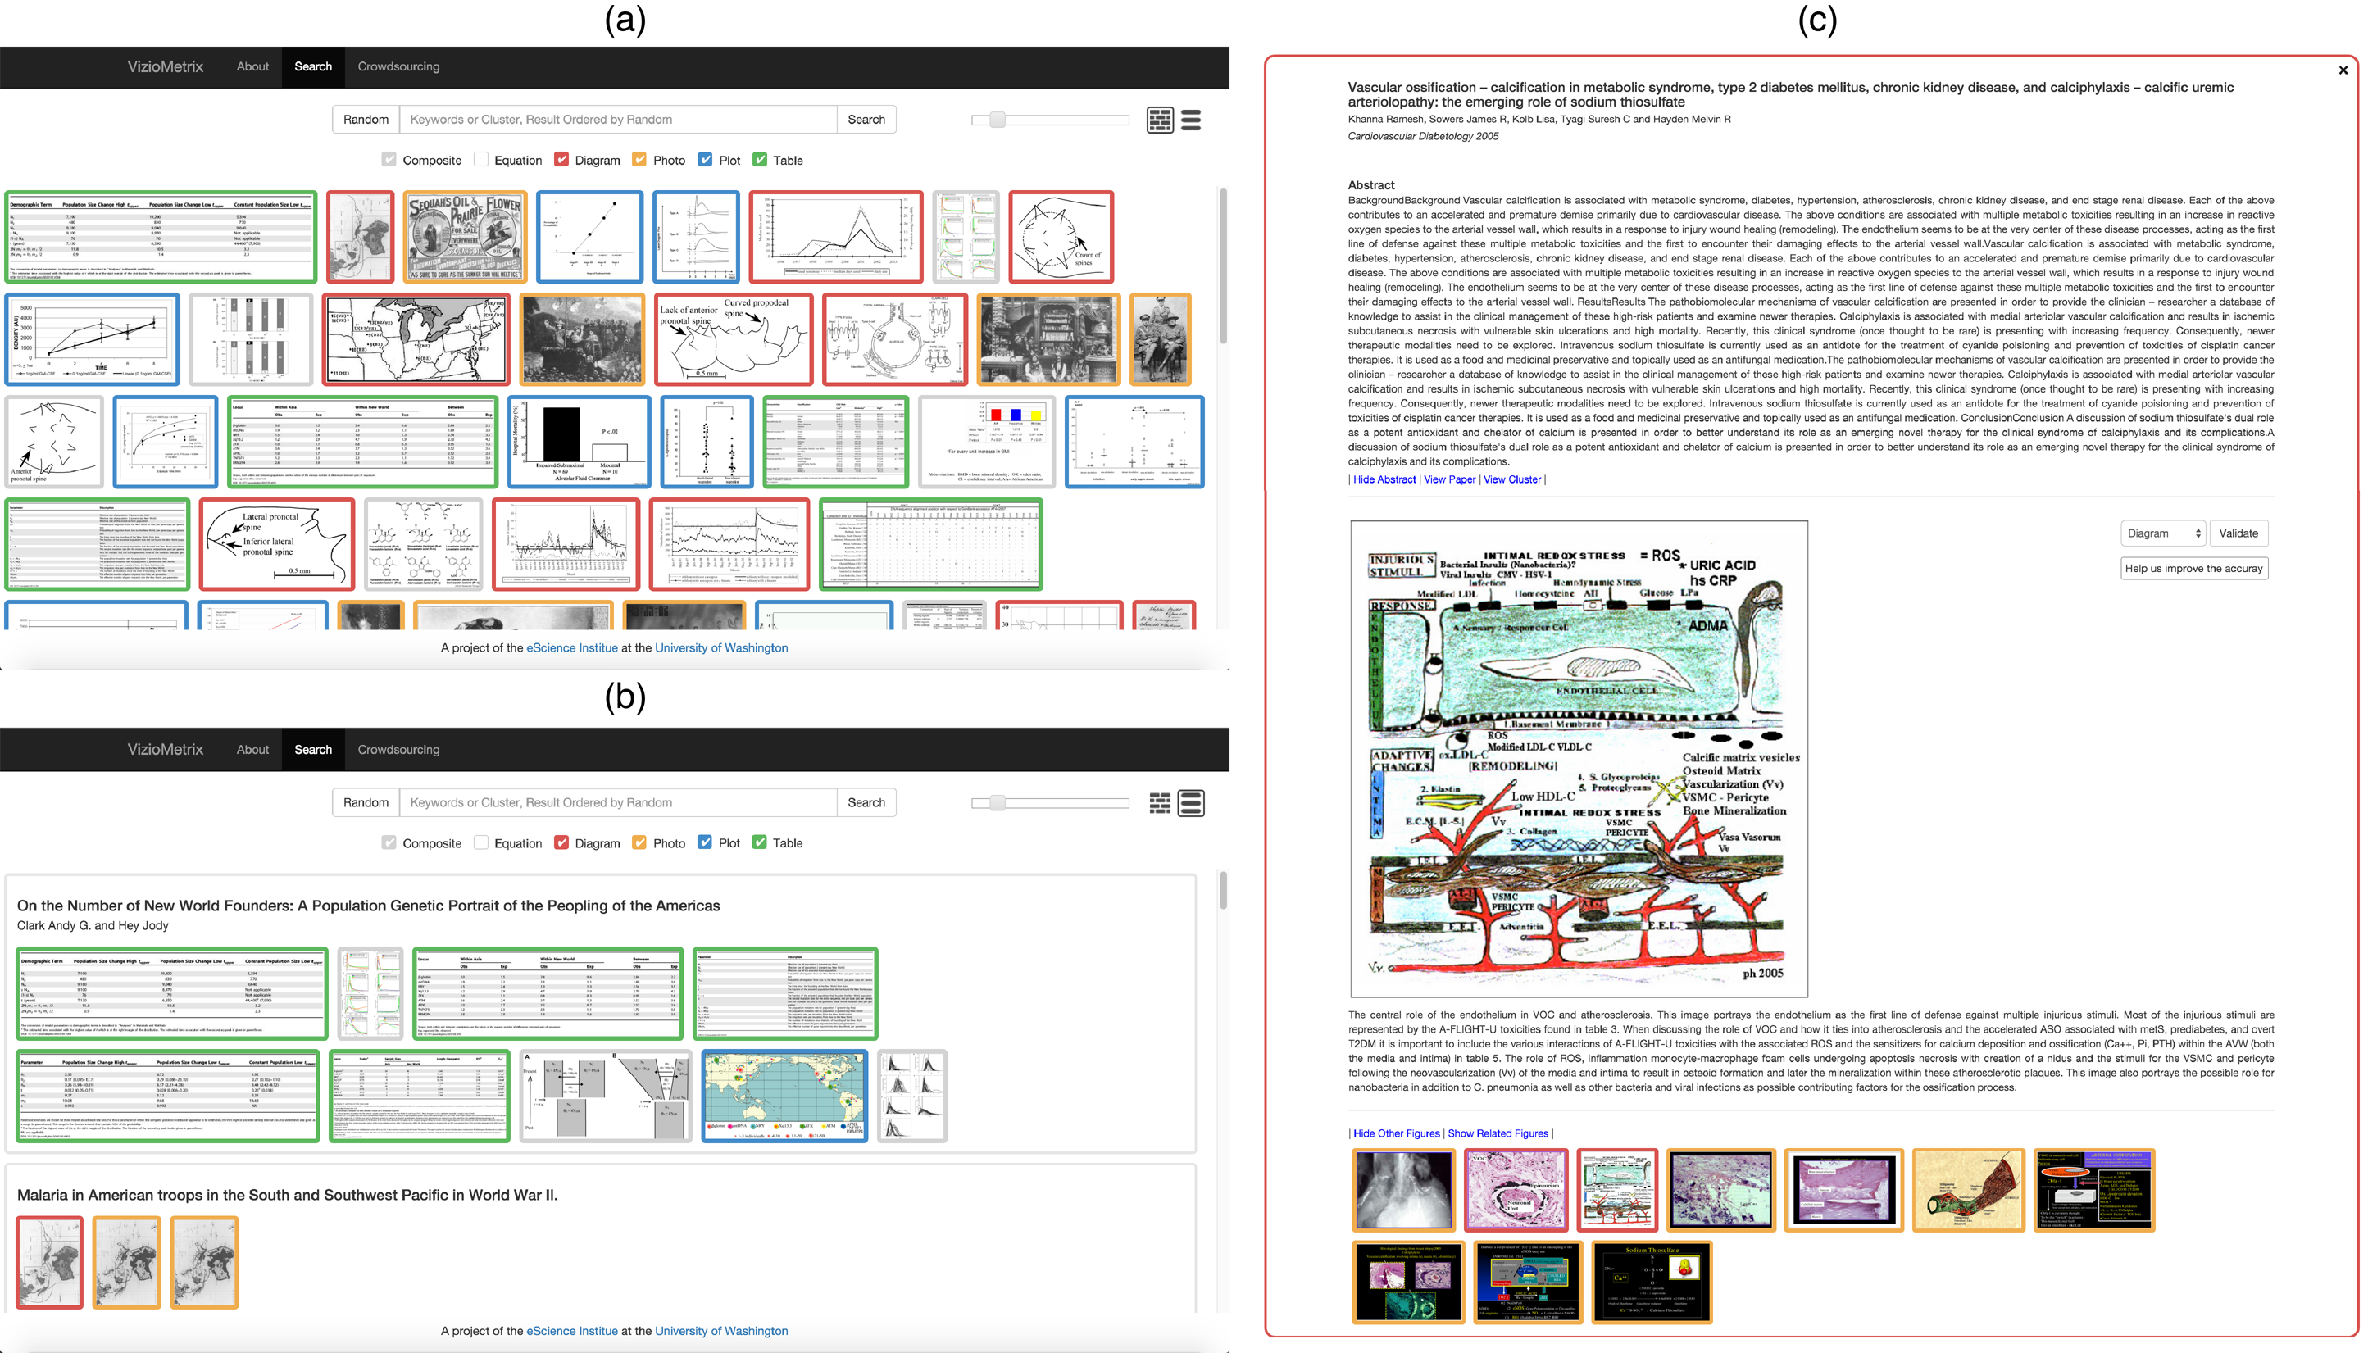Focus the keyword search field in panel (a)
Screen dimensions: 2368x1353
[618, 120]
